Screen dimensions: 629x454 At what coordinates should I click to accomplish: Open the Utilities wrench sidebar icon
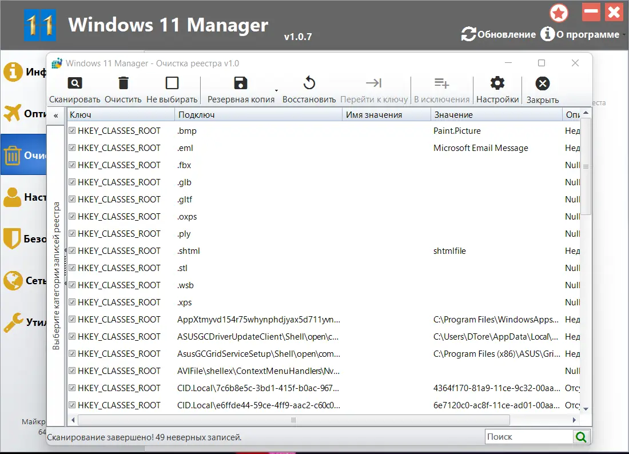click(13, 322)
